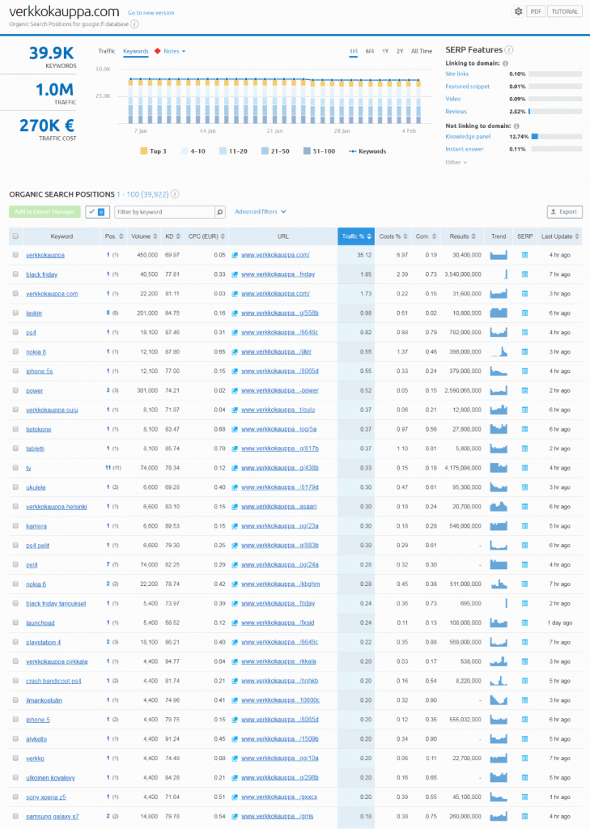Screen dimensions: 590x829
Task: Expand the Other SERP features list
Action: pyautogui.click(x=456, y=162)
